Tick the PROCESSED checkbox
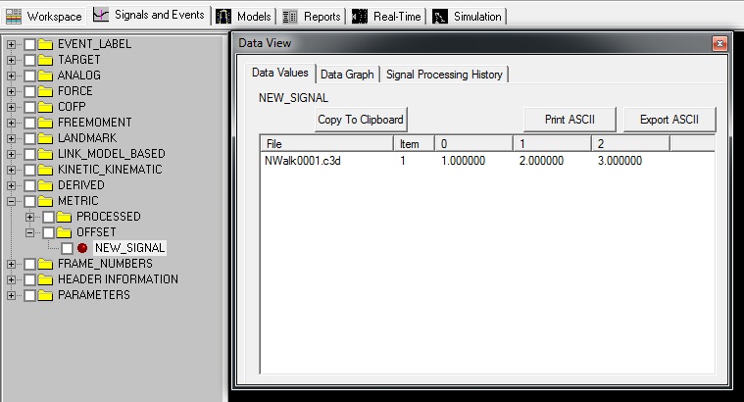 coord(48,217)
